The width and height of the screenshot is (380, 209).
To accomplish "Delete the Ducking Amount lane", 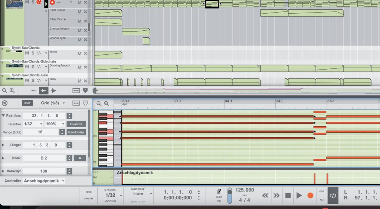I will pyautogui.click(x=86, y=67).
